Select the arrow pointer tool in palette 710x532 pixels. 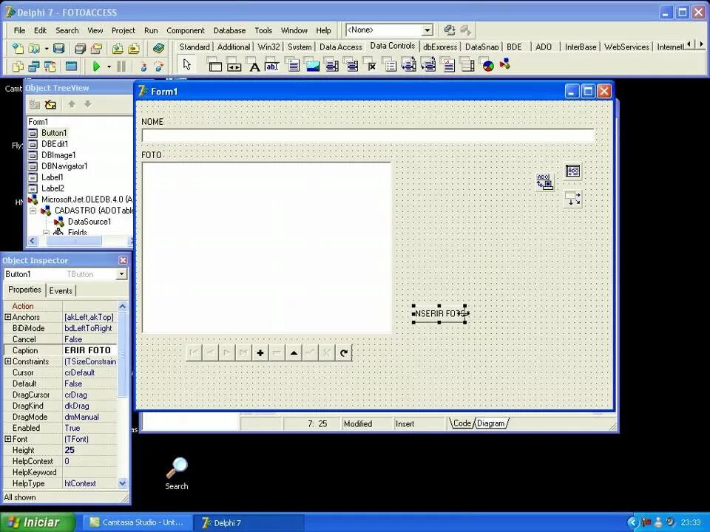click(x=187, y=65)
